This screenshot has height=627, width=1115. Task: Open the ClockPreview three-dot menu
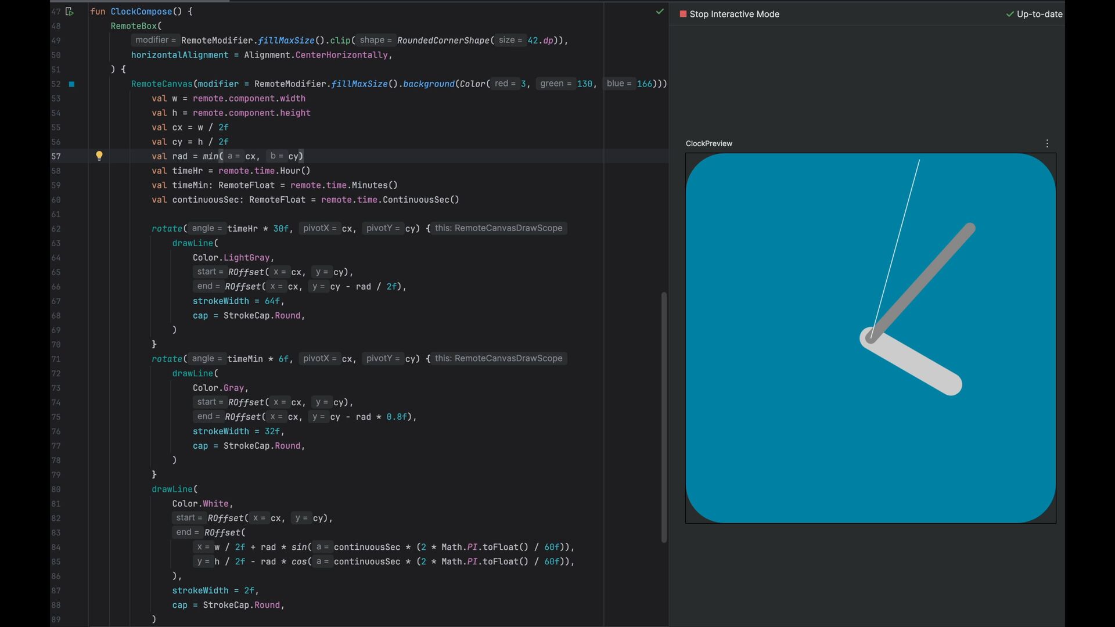coord(1047,143)
